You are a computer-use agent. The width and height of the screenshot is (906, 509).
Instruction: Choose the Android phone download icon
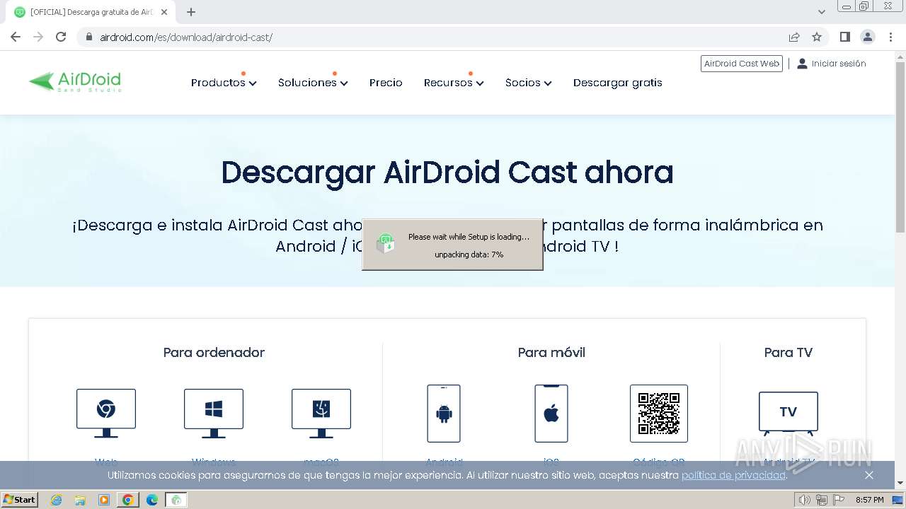pyautogui.click(x=444, y=414)
